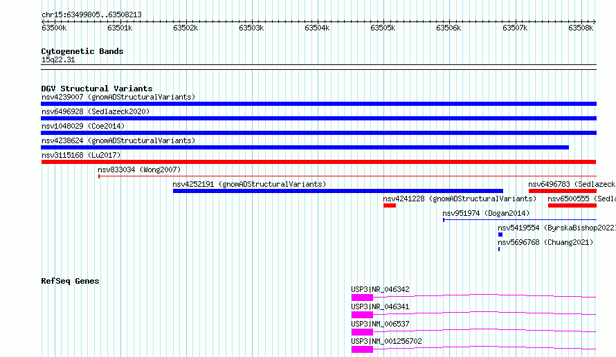
Task: Open the nsv951974 (Dogan2014) variant
Action: pos(486,213)
